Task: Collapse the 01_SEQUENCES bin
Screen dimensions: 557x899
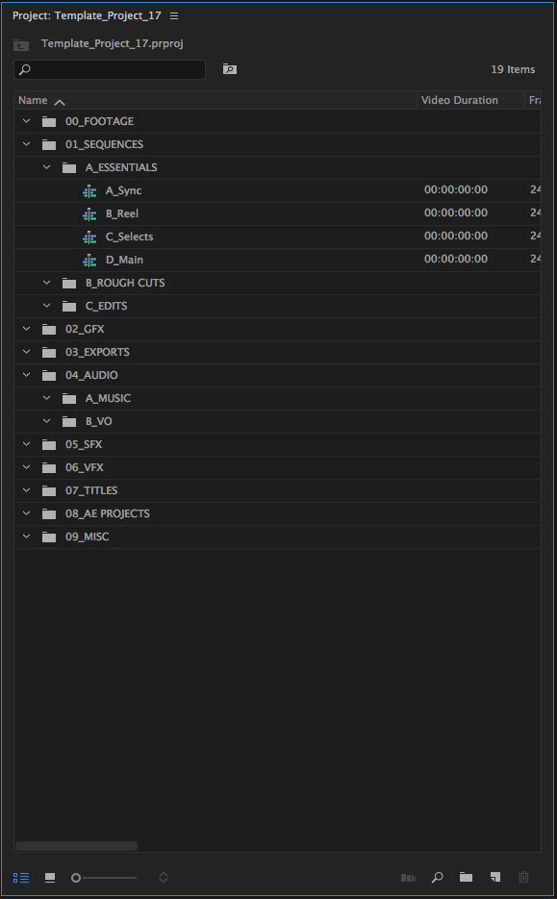Action: (26, 144)
